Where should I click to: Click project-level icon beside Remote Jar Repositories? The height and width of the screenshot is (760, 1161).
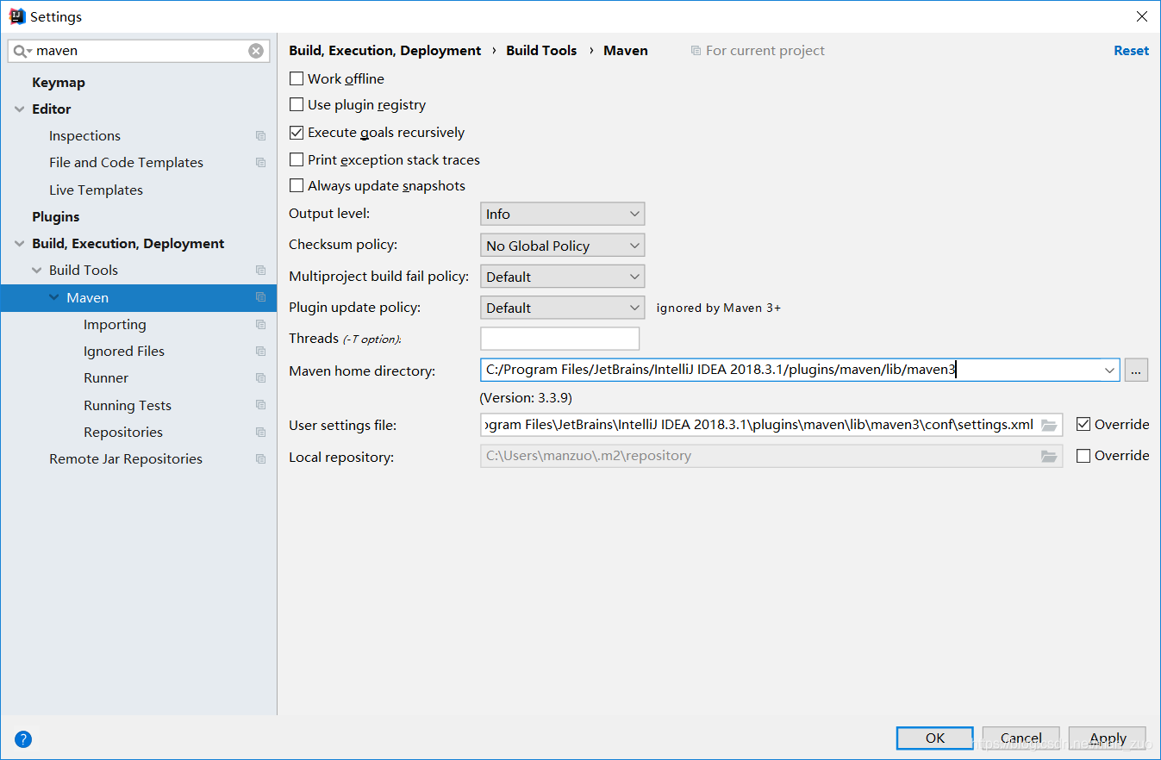[260, 459]
